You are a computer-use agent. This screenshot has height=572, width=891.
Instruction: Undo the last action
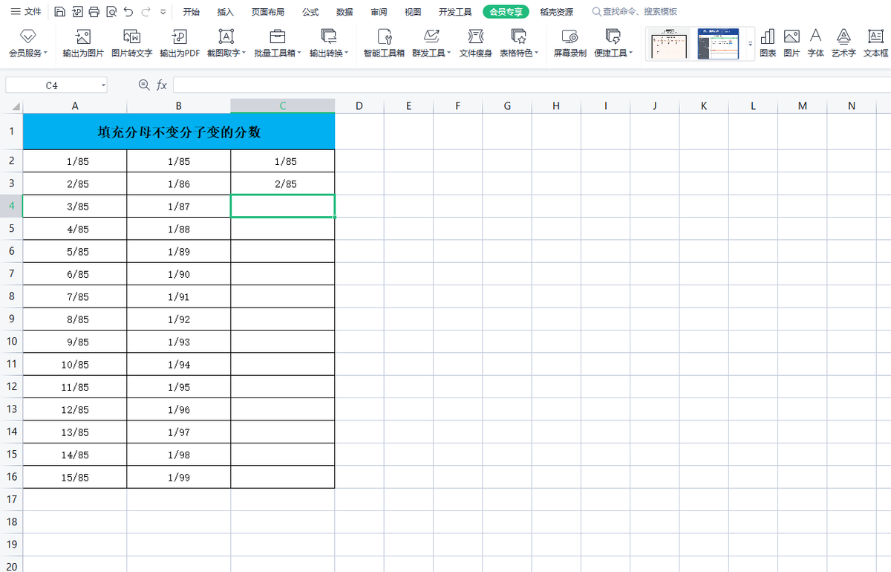pyautogui.click(x=128, y=12)
